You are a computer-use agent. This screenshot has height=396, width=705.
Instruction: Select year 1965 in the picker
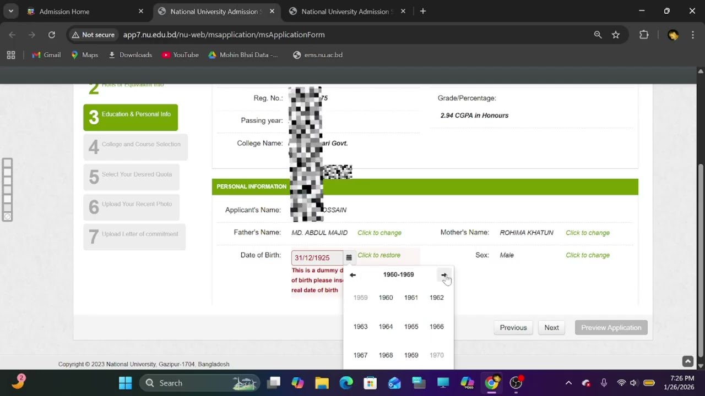coord(411,327)
